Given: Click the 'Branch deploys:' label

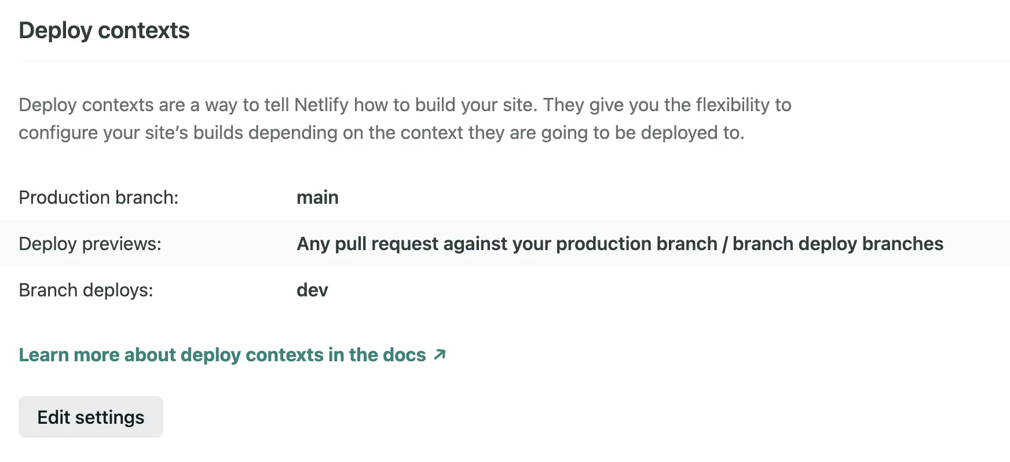Looking at the screenshot, I should click(x=86, y=289).
